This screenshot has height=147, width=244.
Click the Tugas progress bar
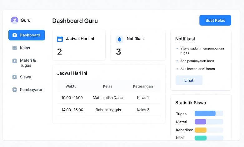tap(209, 113)
